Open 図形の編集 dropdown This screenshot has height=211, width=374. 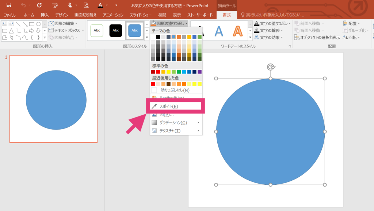click(x=63, y=23)
